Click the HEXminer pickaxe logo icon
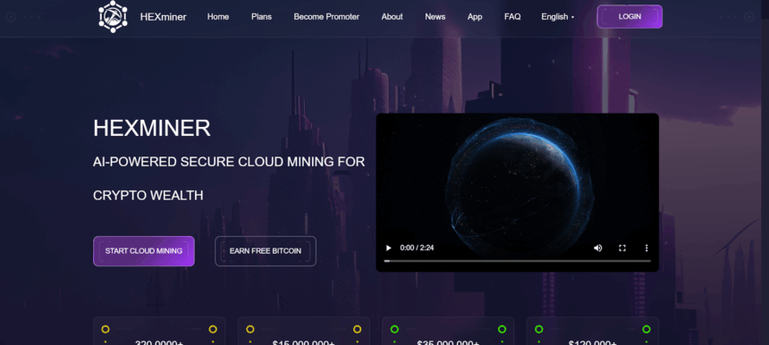 click(x=113, y=17)
